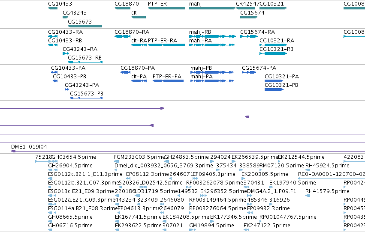This screenshot has height=232, width=365.
Task: Select the EK247122.5prime EST label
Action: click(267, 226)
